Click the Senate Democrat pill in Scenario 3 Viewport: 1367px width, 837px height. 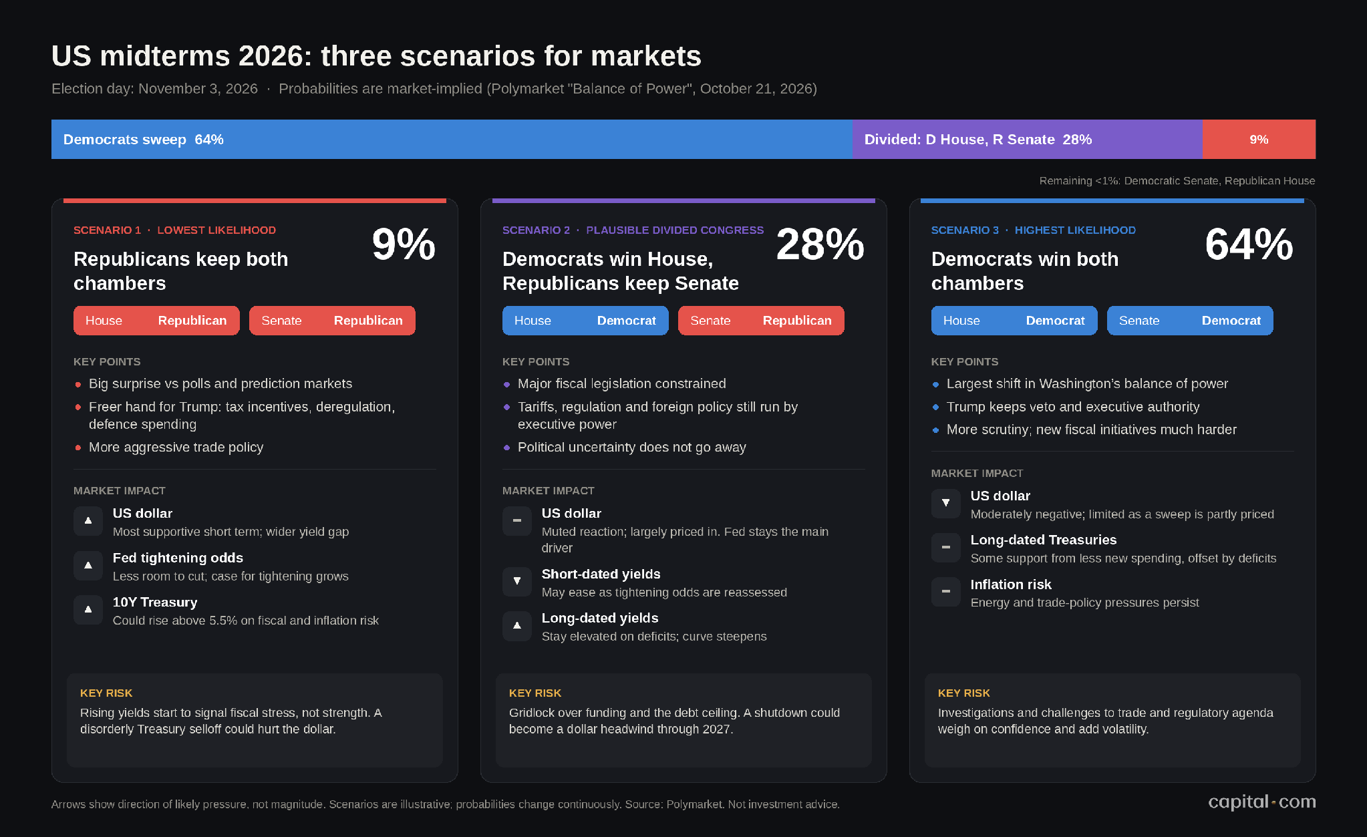pyautogui.click(x=1190, y=321)
